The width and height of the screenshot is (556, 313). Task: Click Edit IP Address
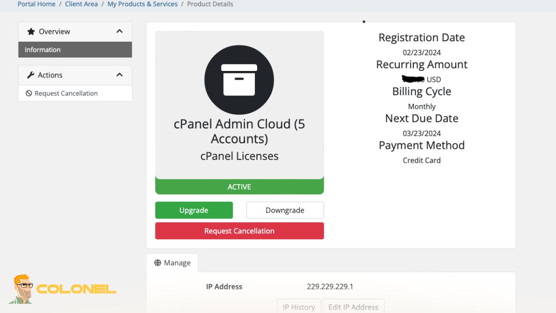tap(354, 307)
